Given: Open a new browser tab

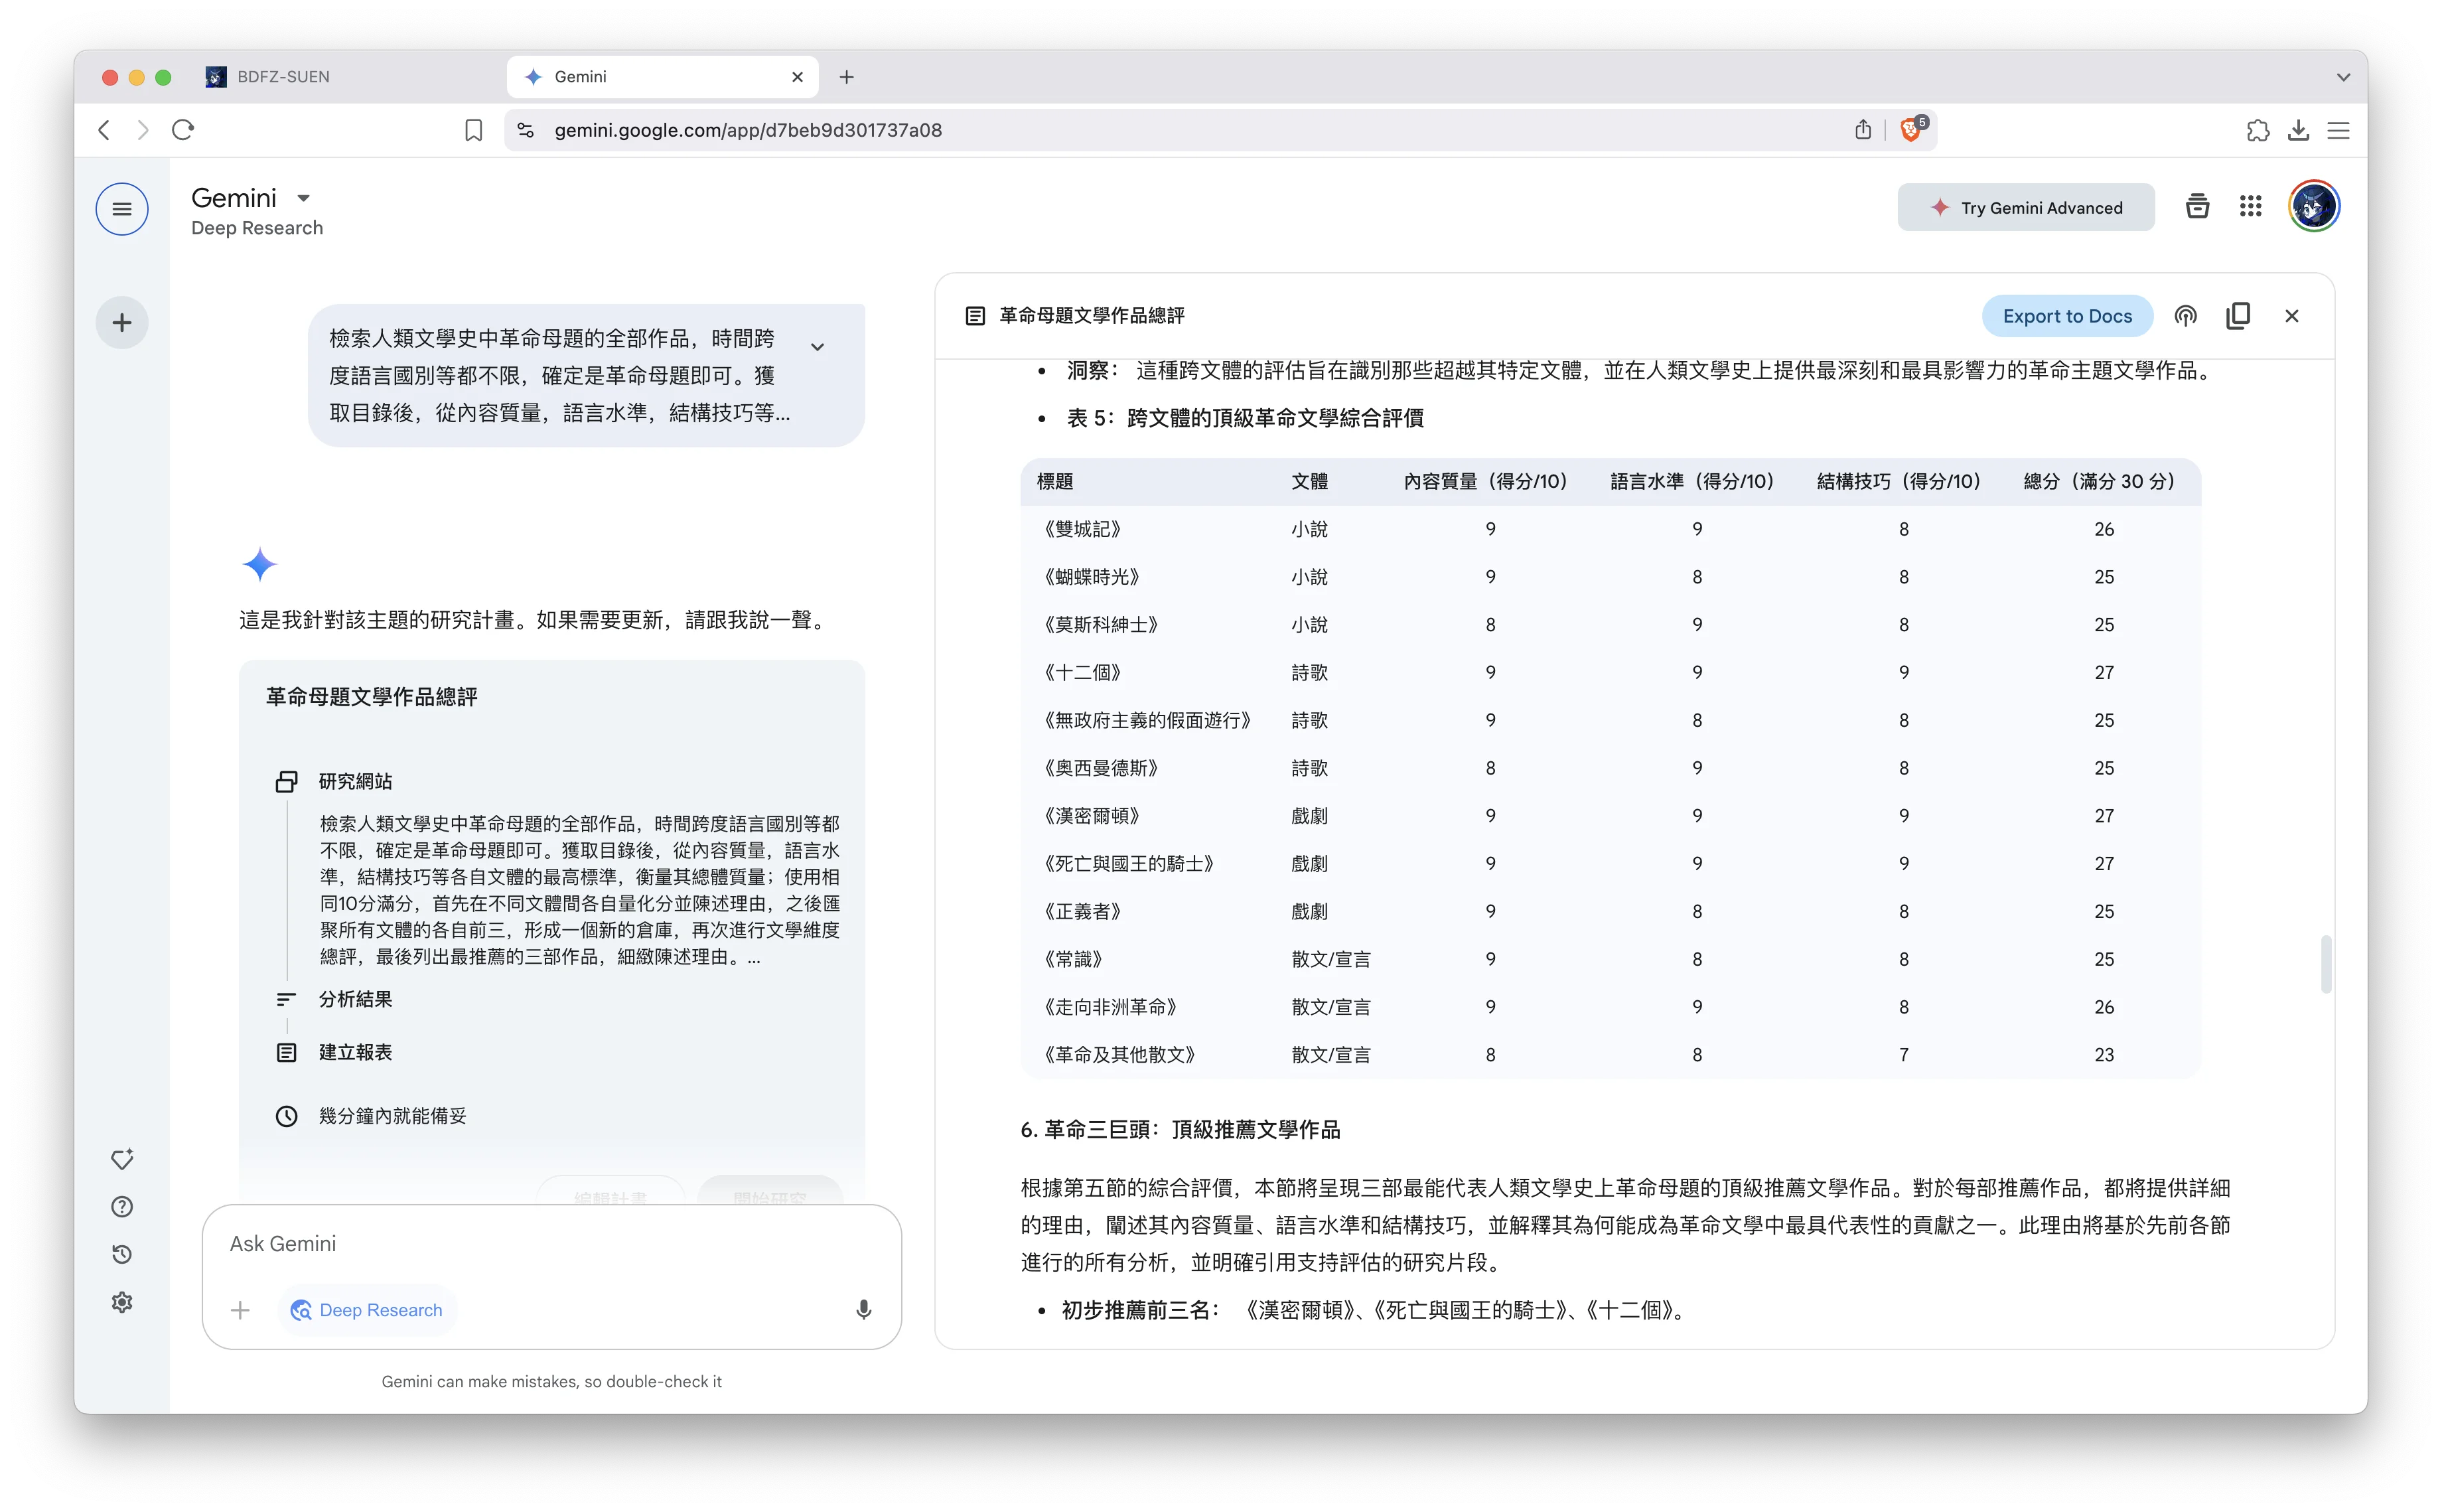Looking at the screenshot, I should pyautogui.click(x=847, y=76).
